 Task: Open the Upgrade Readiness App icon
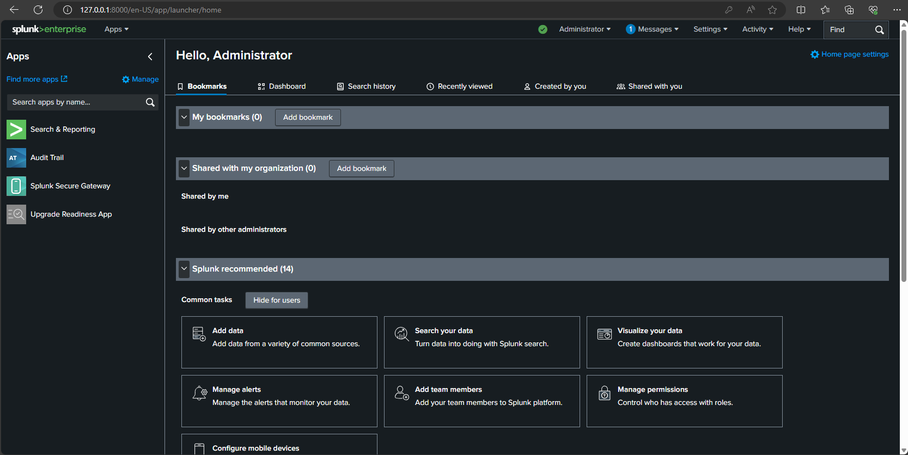[16, 214]
